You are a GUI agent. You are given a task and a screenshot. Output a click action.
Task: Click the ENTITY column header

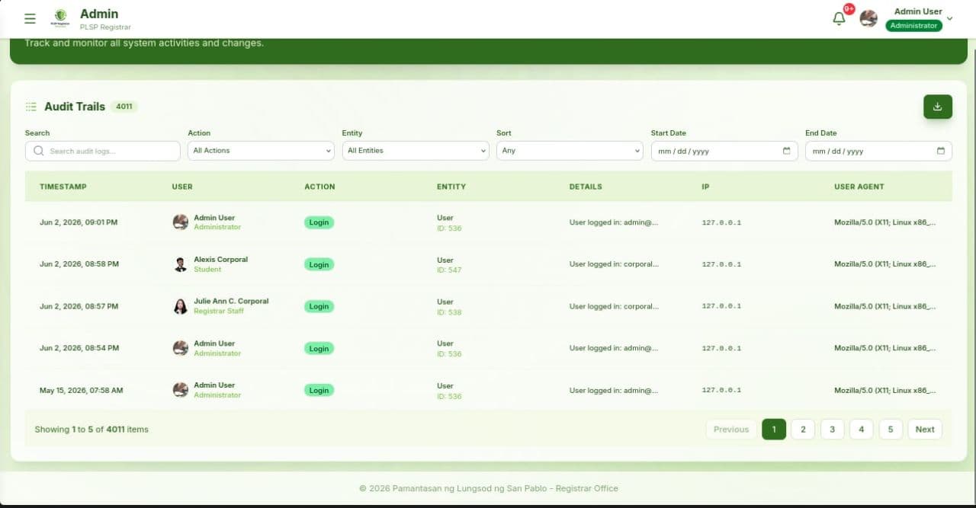point(451,187)
